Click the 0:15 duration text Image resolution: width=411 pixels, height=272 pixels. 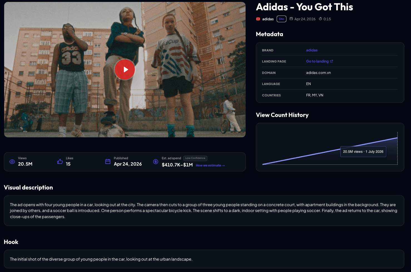(x=327, y=19)
